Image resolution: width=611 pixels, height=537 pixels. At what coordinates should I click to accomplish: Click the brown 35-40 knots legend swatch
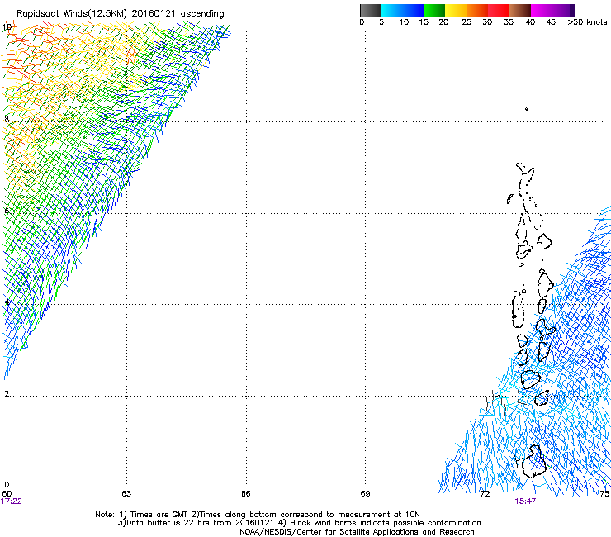pyautogui.click(x=520, y=10)
